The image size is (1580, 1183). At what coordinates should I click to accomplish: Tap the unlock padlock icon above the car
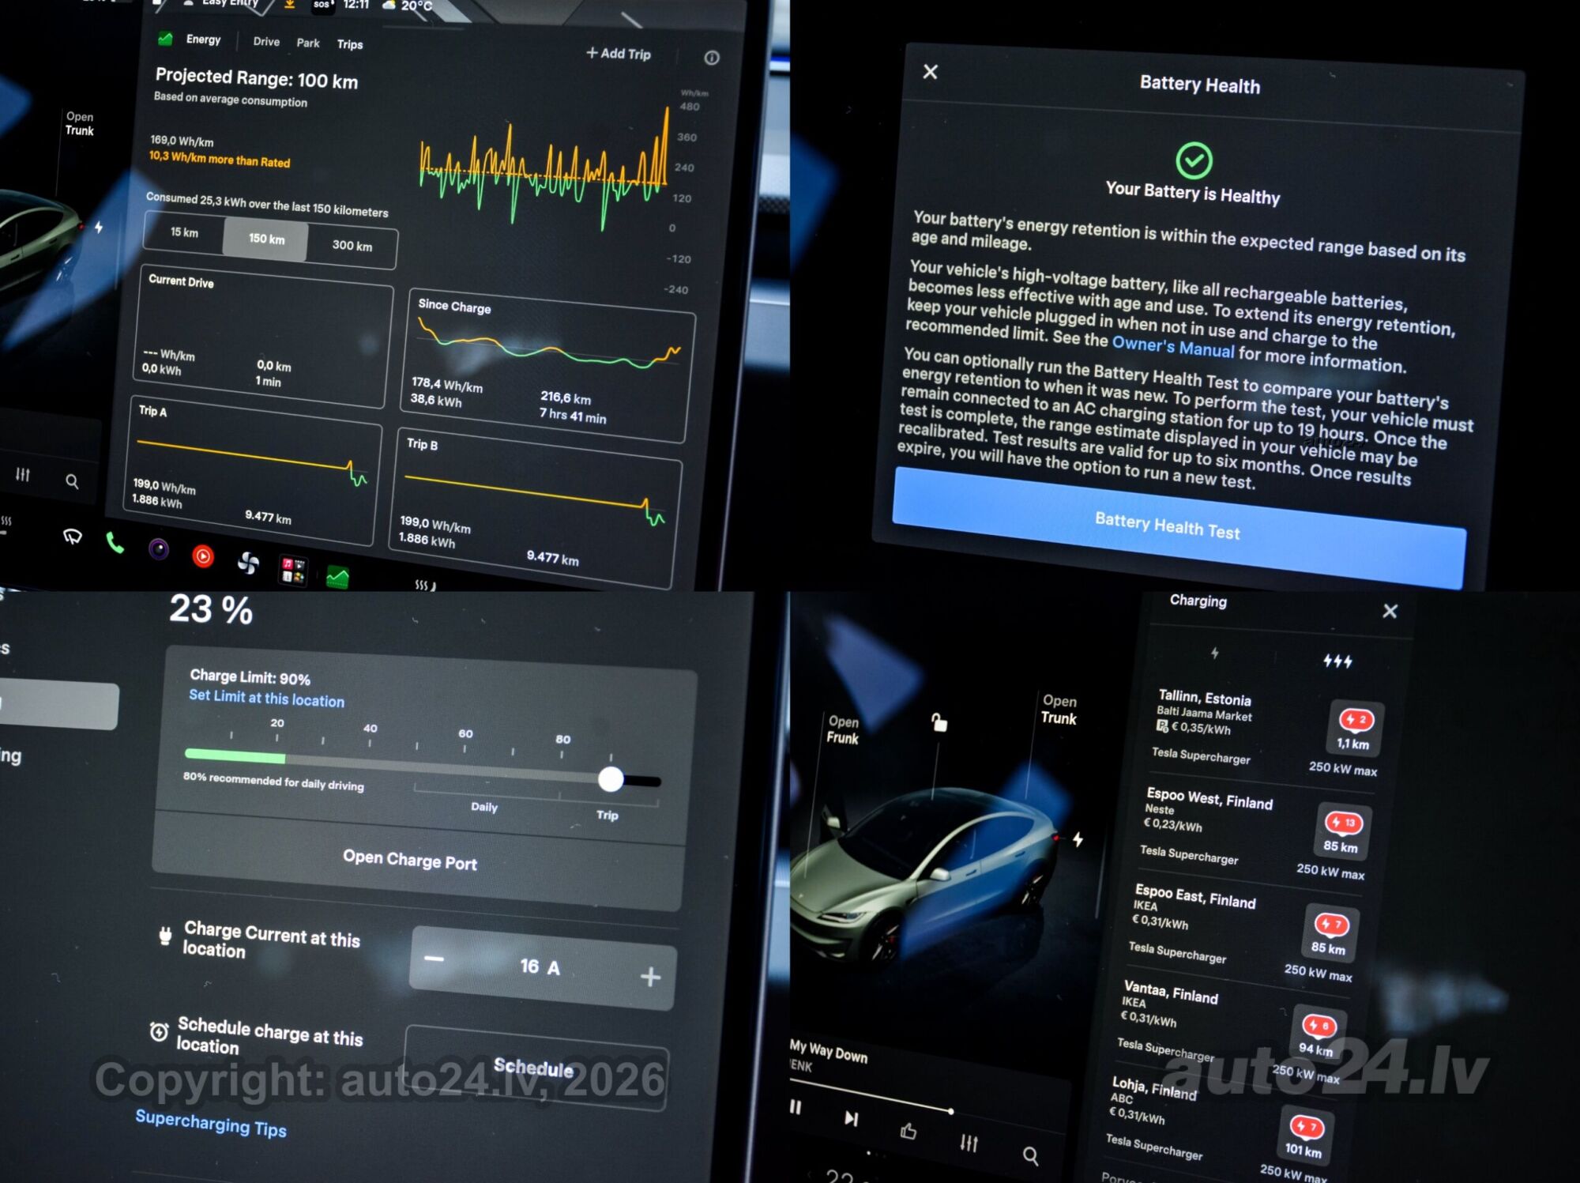[x=939, y=722]
